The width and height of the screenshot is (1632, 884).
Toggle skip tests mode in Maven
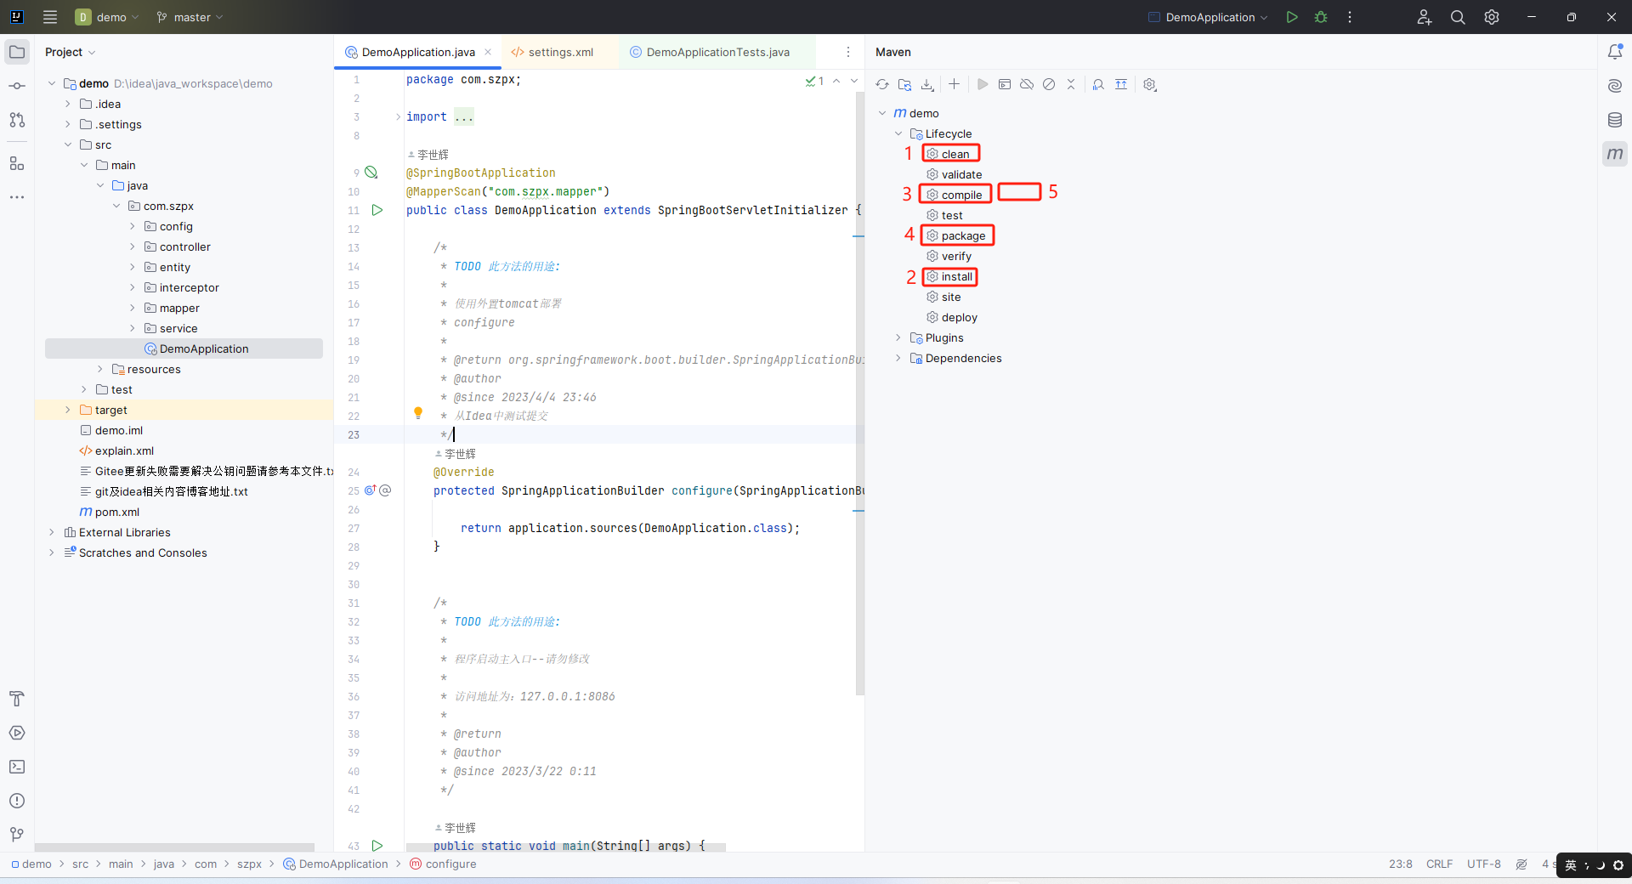[1048, 84]
